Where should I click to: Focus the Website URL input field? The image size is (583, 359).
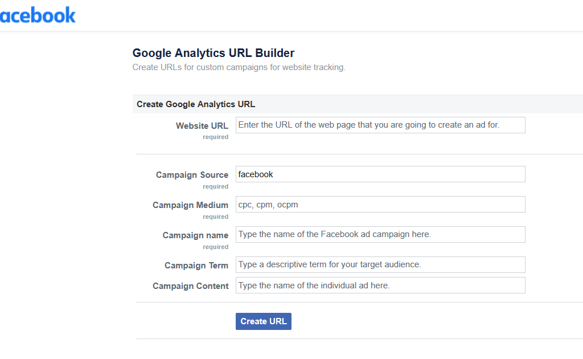[x=380, y=125]
